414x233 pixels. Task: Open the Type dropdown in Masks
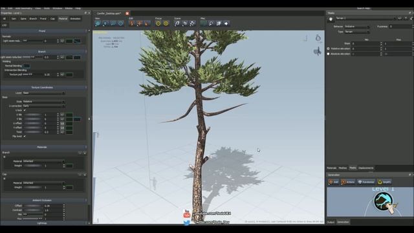coord(357,32)
